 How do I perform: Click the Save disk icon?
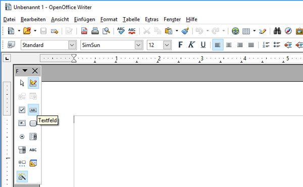click(x=43, y=31)
